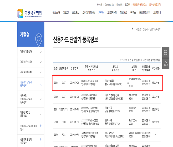Click row number 2280
Viewport: 173px width, 147px height.
(56, 122)
